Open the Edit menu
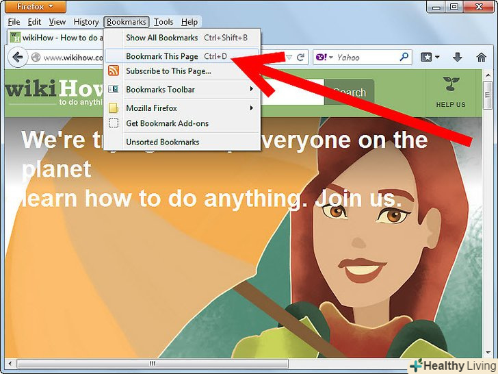This screenshot has height=374, width=498. (34, 22)
